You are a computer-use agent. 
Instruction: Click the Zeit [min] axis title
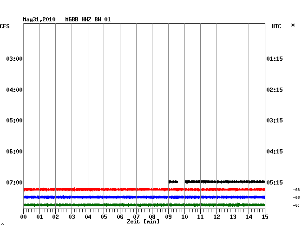tap(143, 222)
